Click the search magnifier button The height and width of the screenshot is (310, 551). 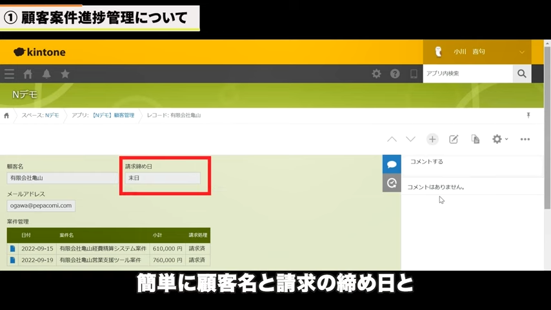[522, 74]
